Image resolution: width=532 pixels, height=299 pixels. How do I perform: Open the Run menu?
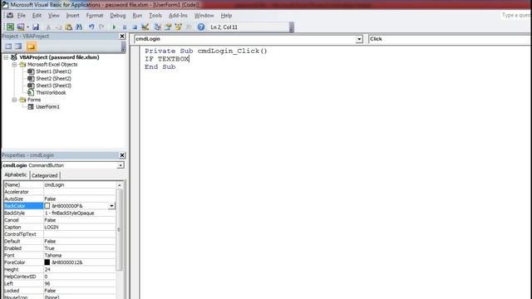(137, 16)
